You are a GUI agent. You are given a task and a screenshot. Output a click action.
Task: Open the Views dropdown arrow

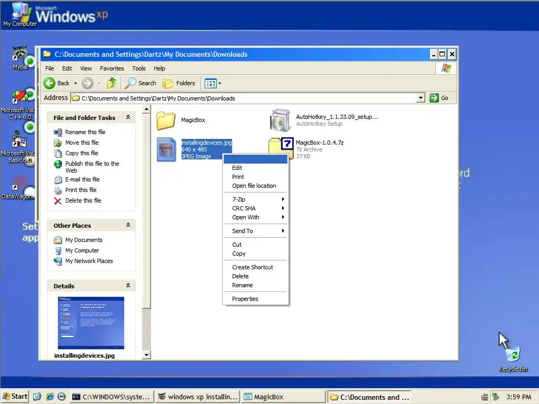coord(219,84)
